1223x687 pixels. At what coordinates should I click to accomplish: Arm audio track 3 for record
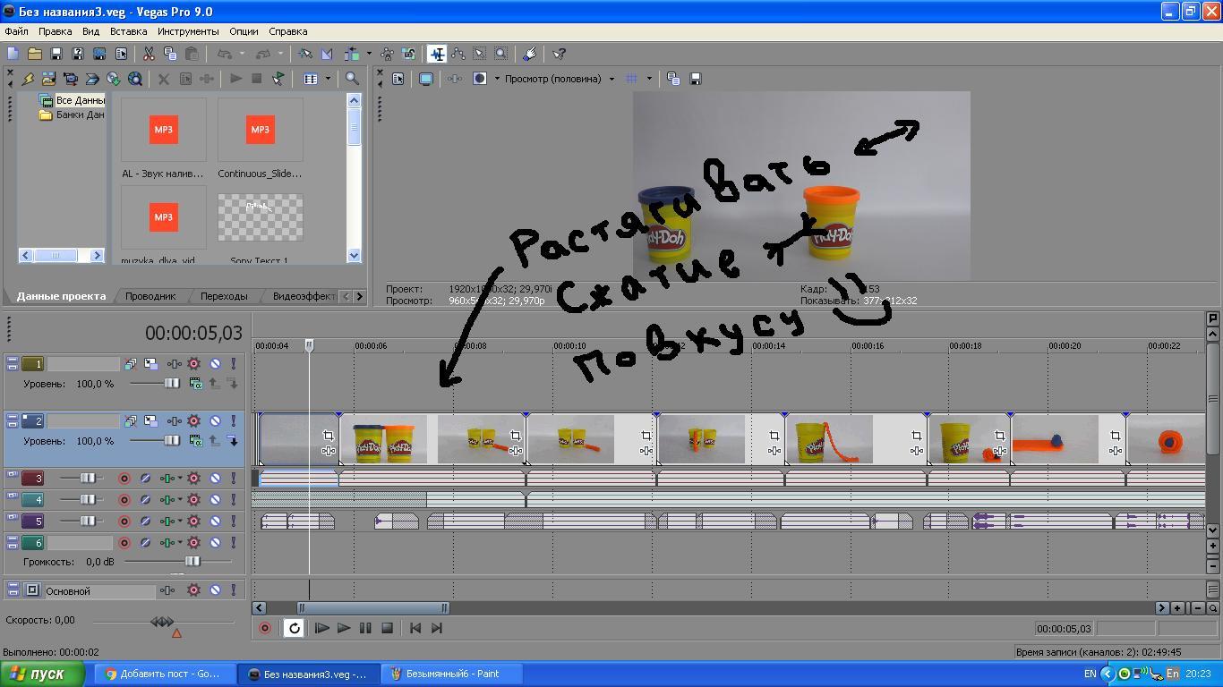124,479
